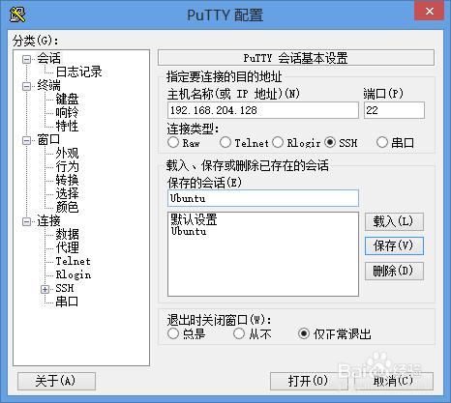Select the SSH connection type radio

tap(330, 142)
